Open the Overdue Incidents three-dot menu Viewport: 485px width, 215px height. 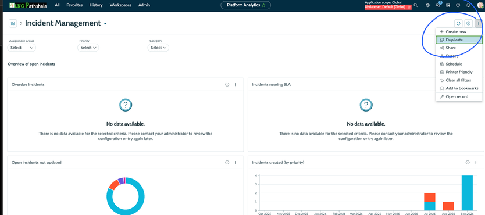[x=236, y=84]
